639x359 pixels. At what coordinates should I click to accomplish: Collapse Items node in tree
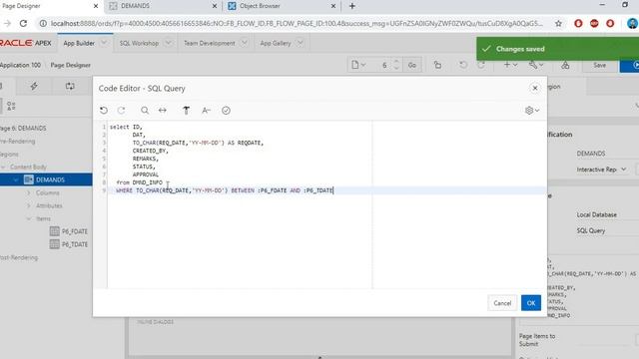29,218
